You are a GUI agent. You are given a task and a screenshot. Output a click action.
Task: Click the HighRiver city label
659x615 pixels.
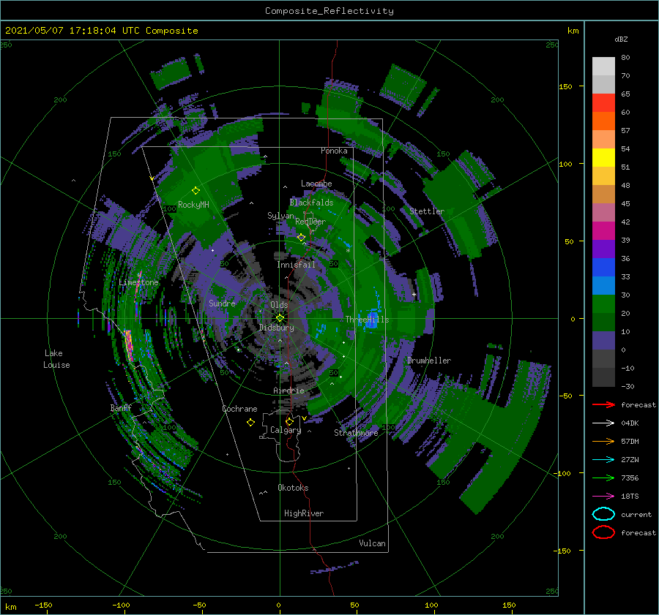click(x=304, y=513)
